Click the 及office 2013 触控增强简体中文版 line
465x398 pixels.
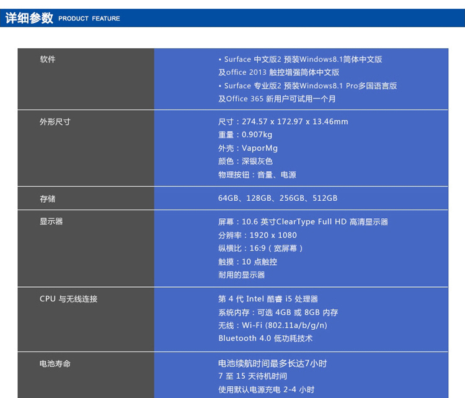pyautogui.click(x=279, y=73)
